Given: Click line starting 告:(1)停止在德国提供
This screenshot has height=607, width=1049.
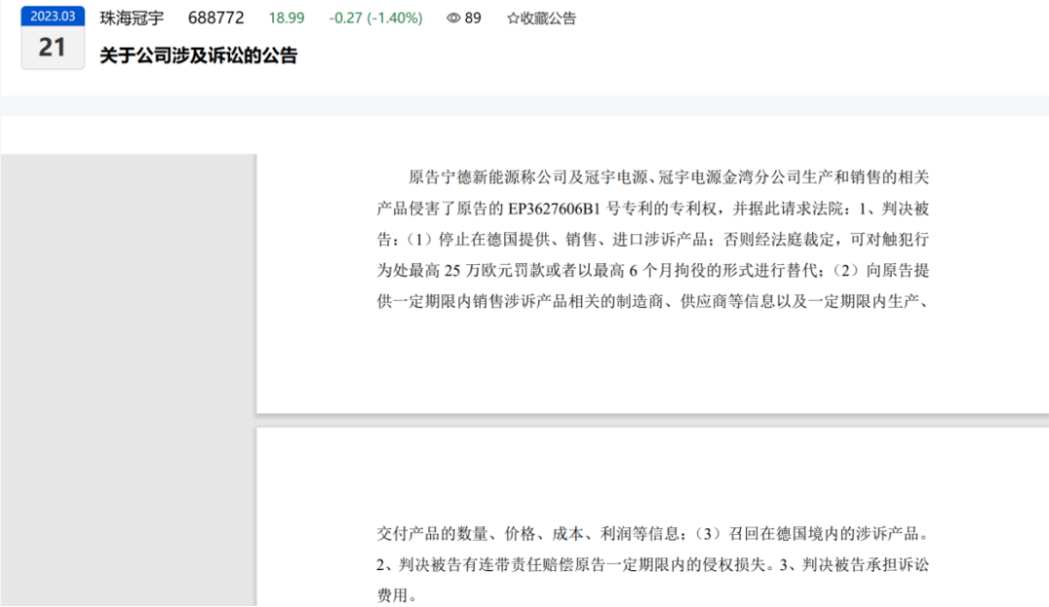Looking at the screenshot, I should pyautogui.click(x=653, y=240).
